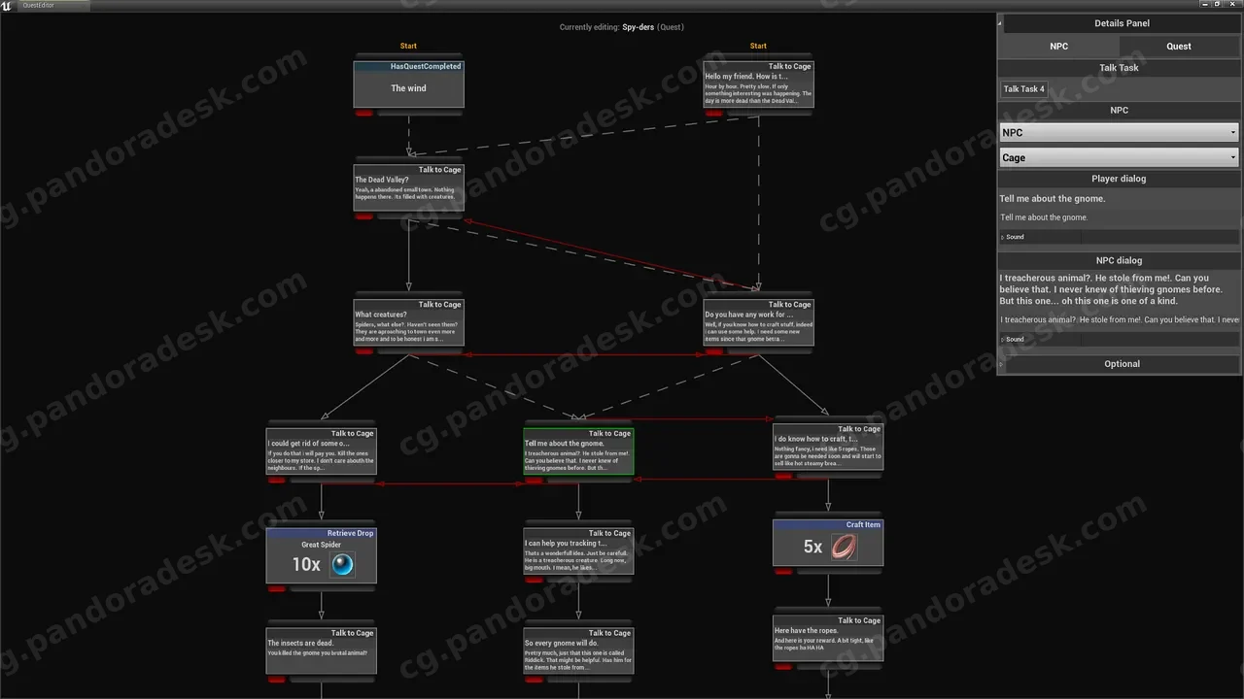Select the Hello my friend dialog node
The width and height of the screenshot is (1244, 699).
pos(758,84)
